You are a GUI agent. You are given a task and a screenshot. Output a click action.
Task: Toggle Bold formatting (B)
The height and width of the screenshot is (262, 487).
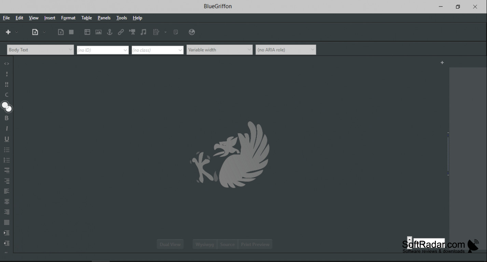coord(6,118)
